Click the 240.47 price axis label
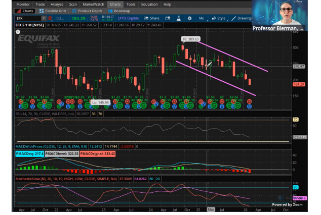The image size is (321, 215). [x=299, y=67]
